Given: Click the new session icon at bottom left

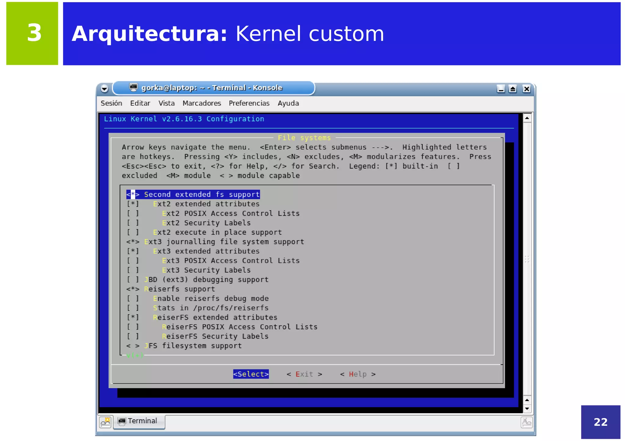Looking at the screenshot, I should click(x=105, y=422).
